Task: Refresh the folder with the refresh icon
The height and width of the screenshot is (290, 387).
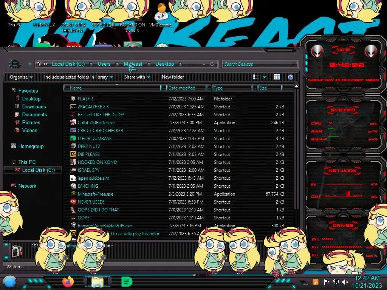Action: 212,64
